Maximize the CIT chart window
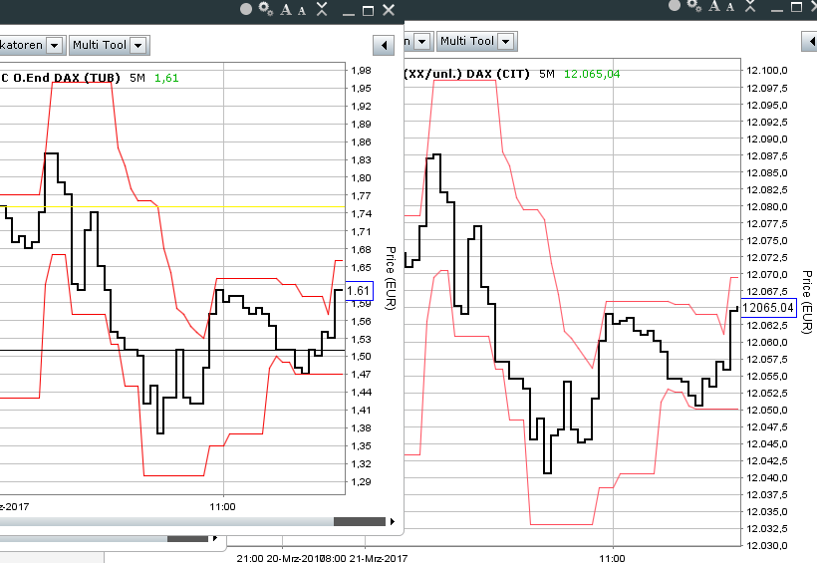This screenshot has height=563, width=817. 796,7
